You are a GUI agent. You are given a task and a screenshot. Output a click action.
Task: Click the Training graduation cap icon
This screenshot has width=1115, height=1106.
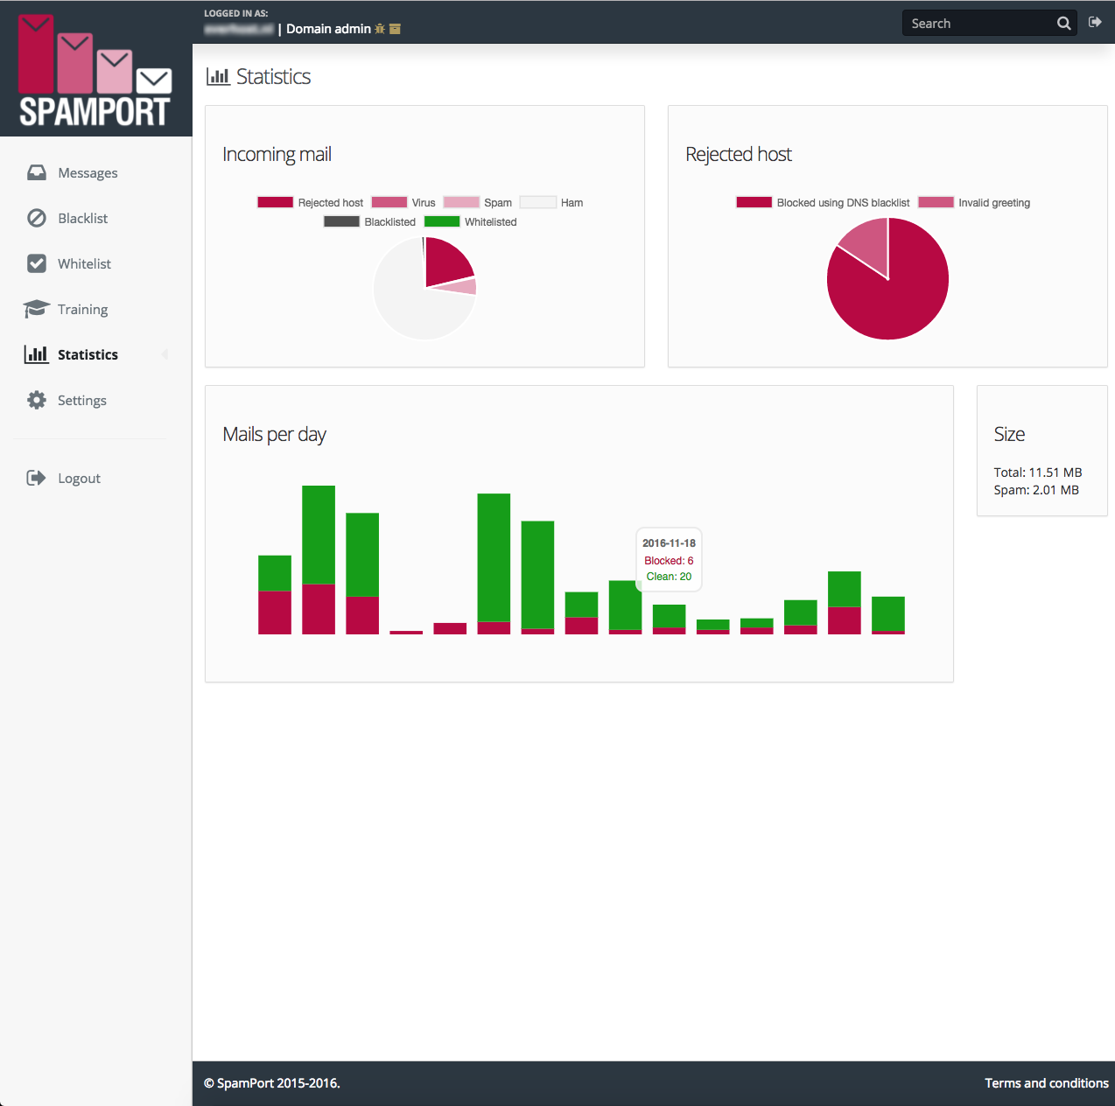37,309
